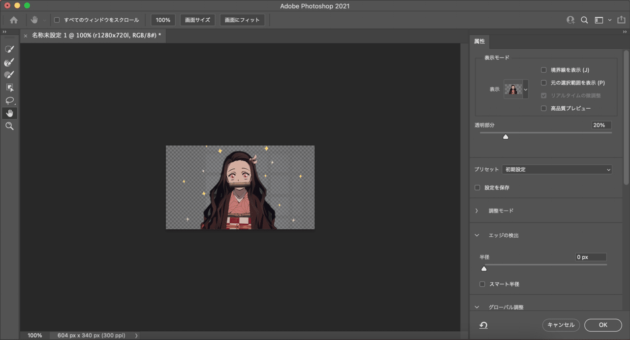
Task: Select the Brush tool in the toolbar
Action: (9, 75)
